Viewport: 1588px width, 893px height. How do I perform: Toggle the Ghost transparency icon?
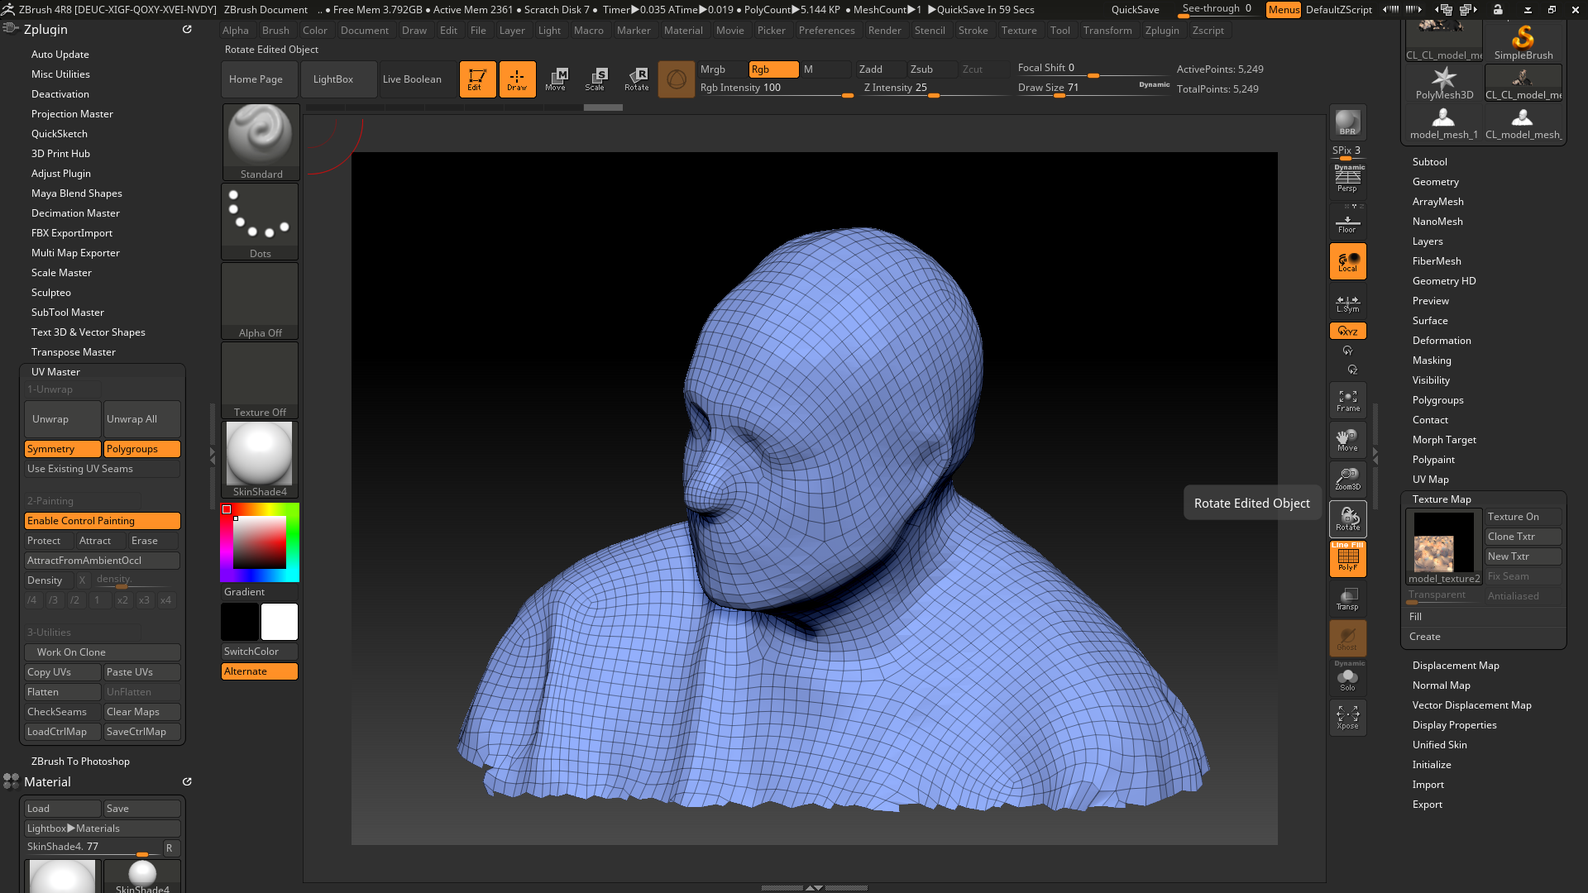(1347, 638)
